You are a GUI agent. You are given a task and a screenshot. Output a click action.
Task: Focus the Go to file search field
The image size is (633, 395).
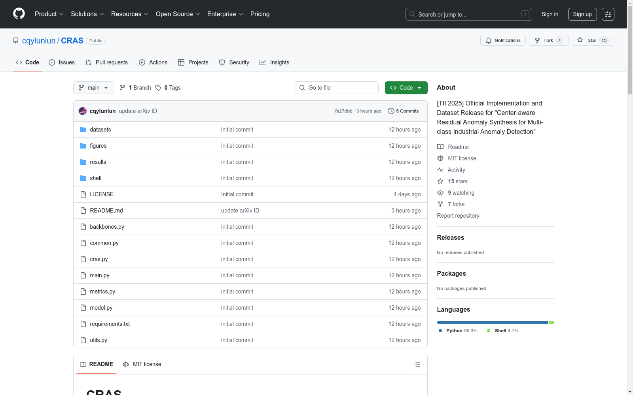[336, 88]
